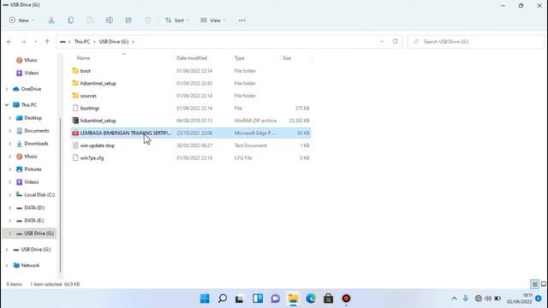Select Desktop in navigation tree
The height and width of the screenshot is (308, 548).
(x=33, y=118)
